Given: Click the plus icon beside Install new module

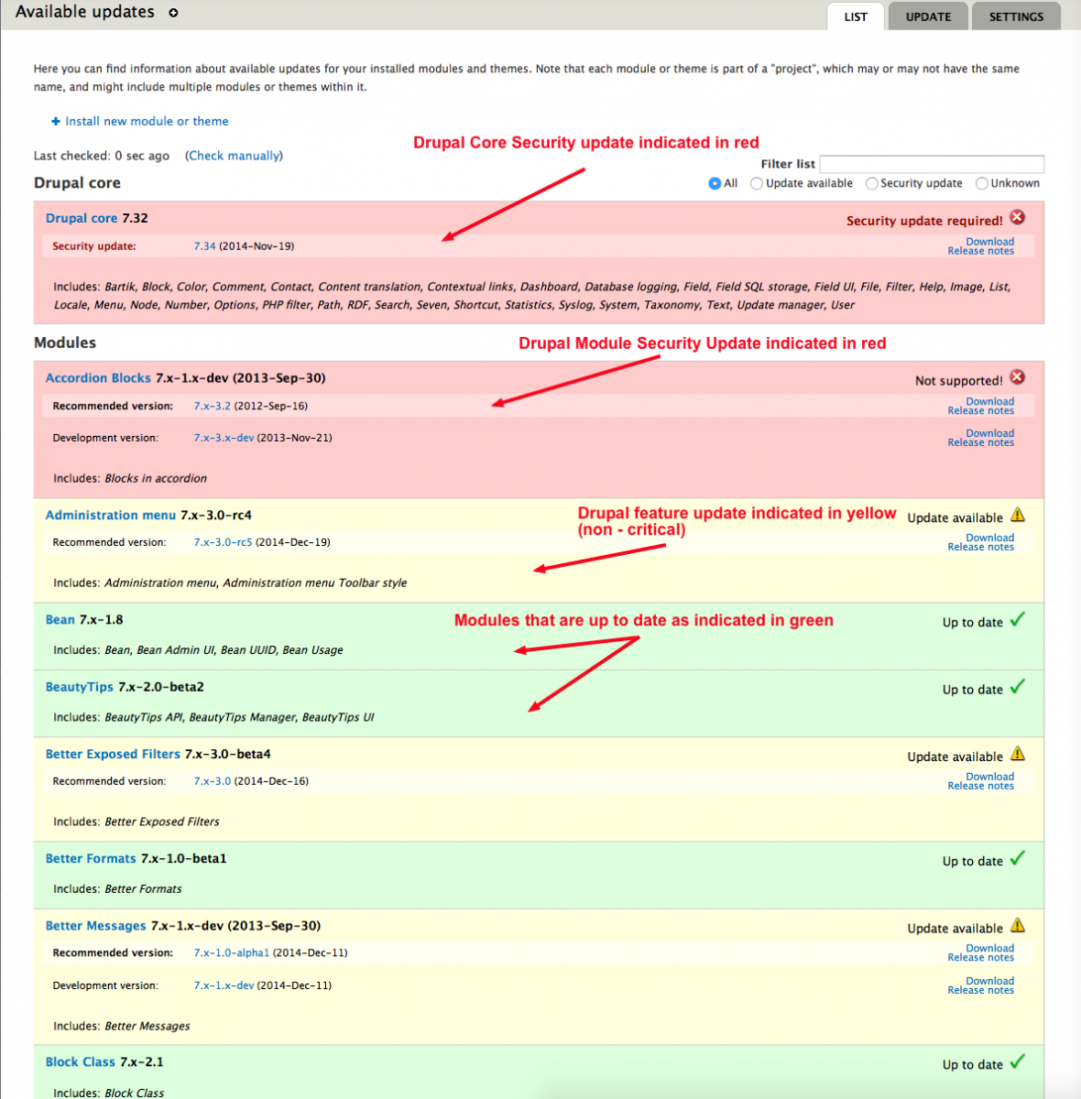Looking at the screenshot, I should click(x=56, y=121).
